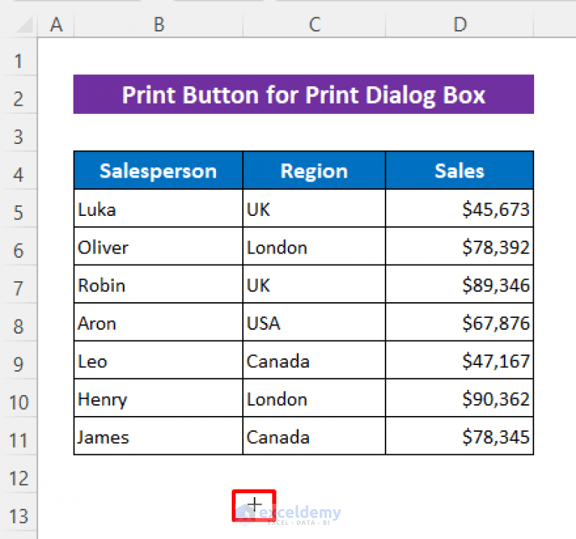Viewport: 576px width, 539px height.
Task: Click the Canada region cell in James's row
Action: pos(314,436)
